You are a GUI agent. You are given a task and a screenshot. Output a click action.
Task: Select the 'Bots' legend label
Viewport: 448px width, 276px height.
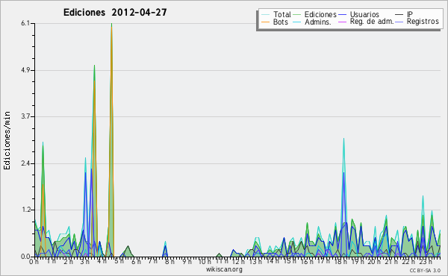click(x=281, y=22)
